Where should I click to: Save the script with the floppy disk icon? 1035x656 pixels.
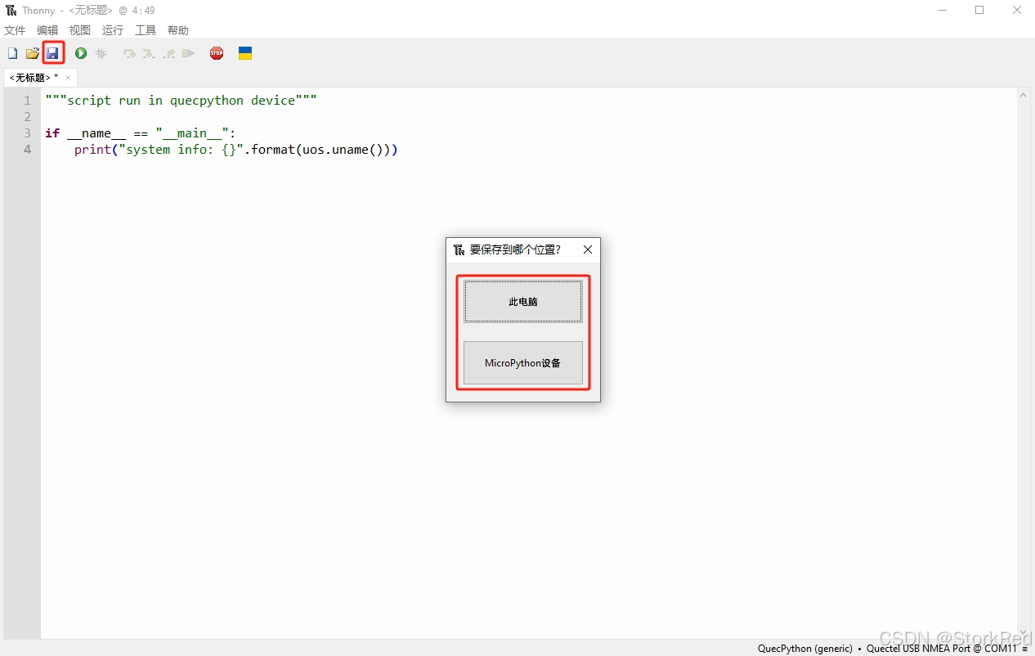(x=53, y=53)
